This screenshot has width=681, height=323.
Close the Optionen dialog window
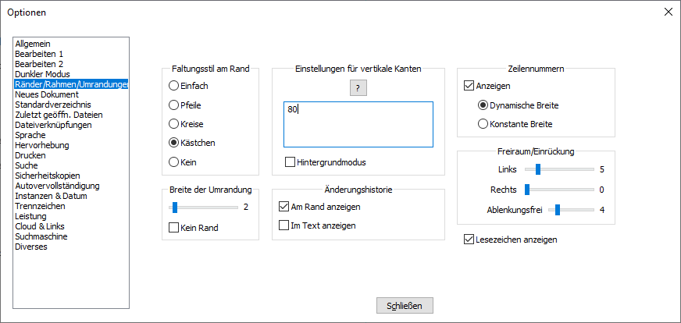pyautogui.click(x=668, y=12)
